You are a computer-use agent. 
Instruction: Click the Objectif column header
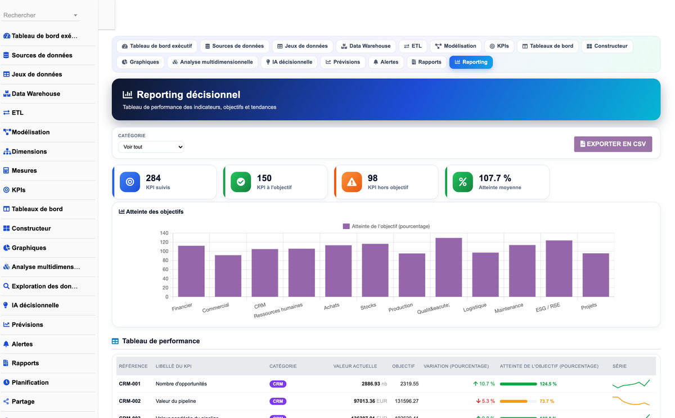(403, 366)
